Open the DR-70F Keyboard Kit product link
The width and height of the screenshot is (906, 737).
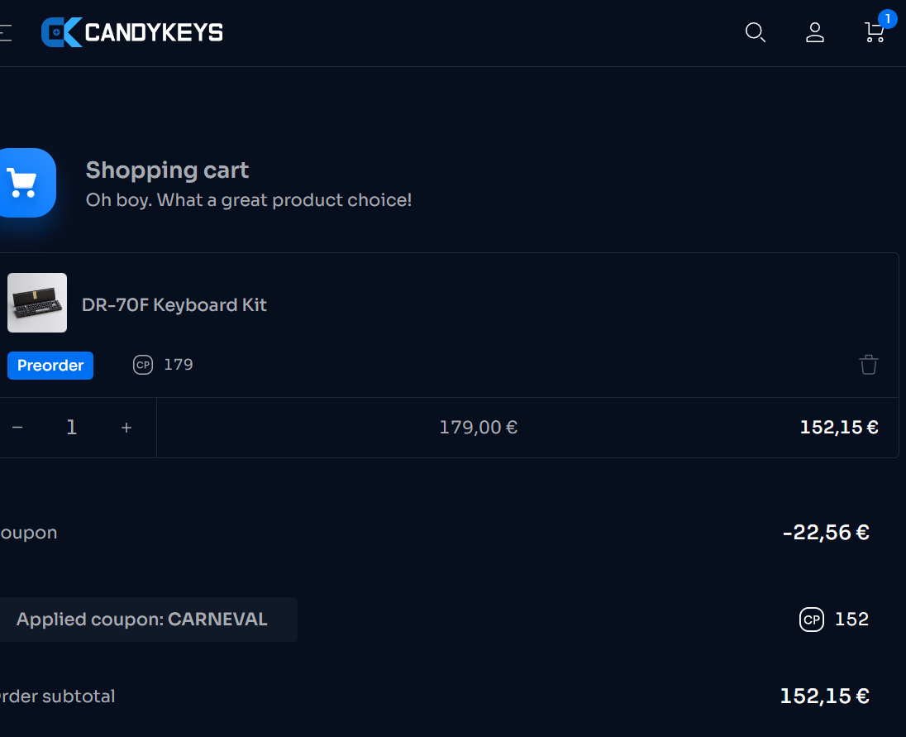click(174, 304)
